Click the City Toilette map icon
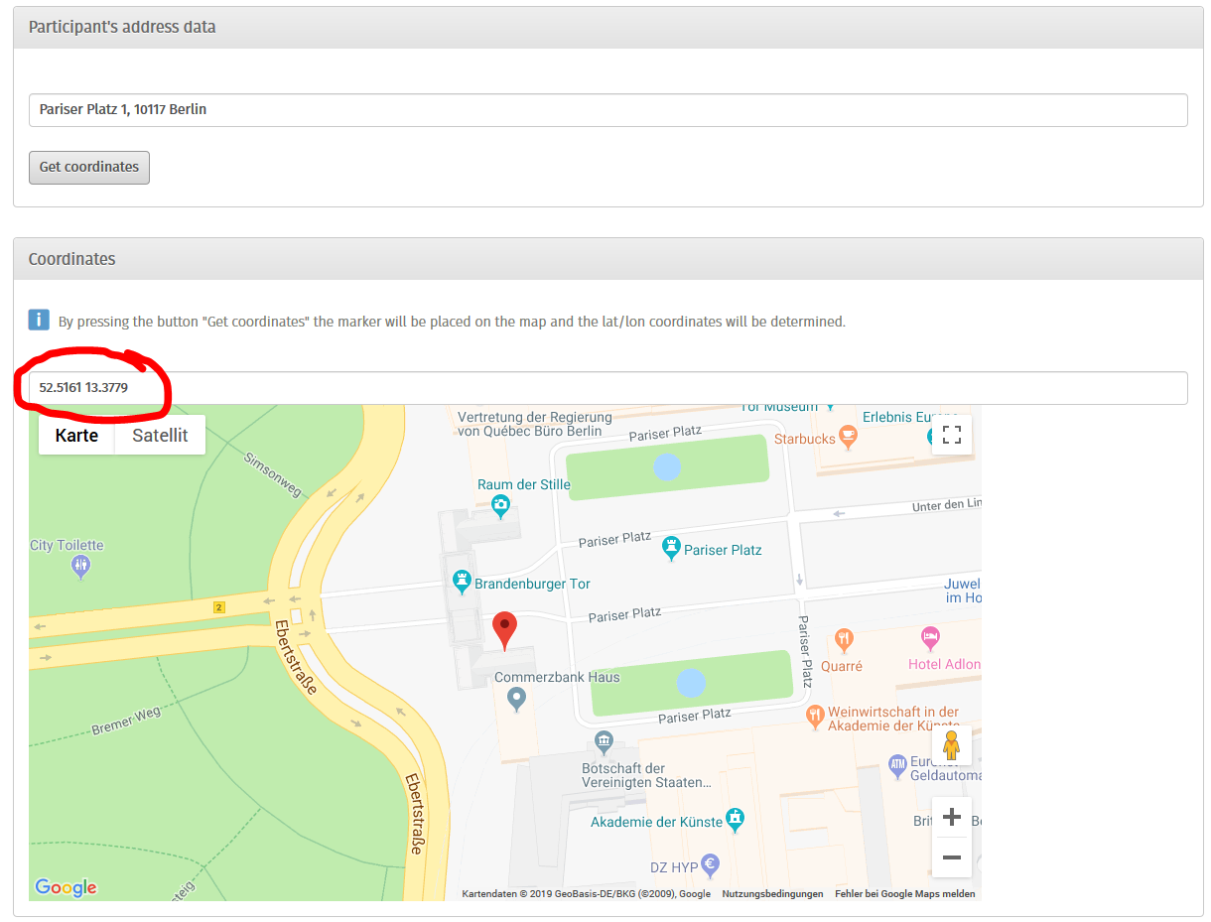 tap(81, 567)
